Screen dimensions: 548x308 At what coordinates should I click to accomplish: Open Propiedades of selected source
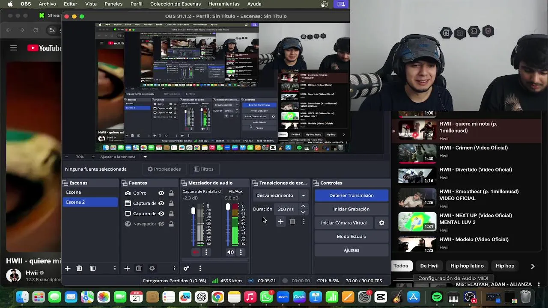[164, 169]
